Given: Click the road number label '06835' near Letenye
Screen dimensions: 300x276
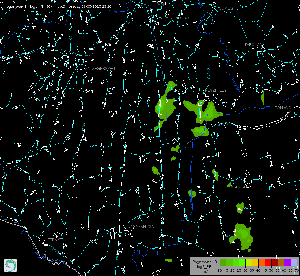Looking at the screenshot, I should coord(55,250).
